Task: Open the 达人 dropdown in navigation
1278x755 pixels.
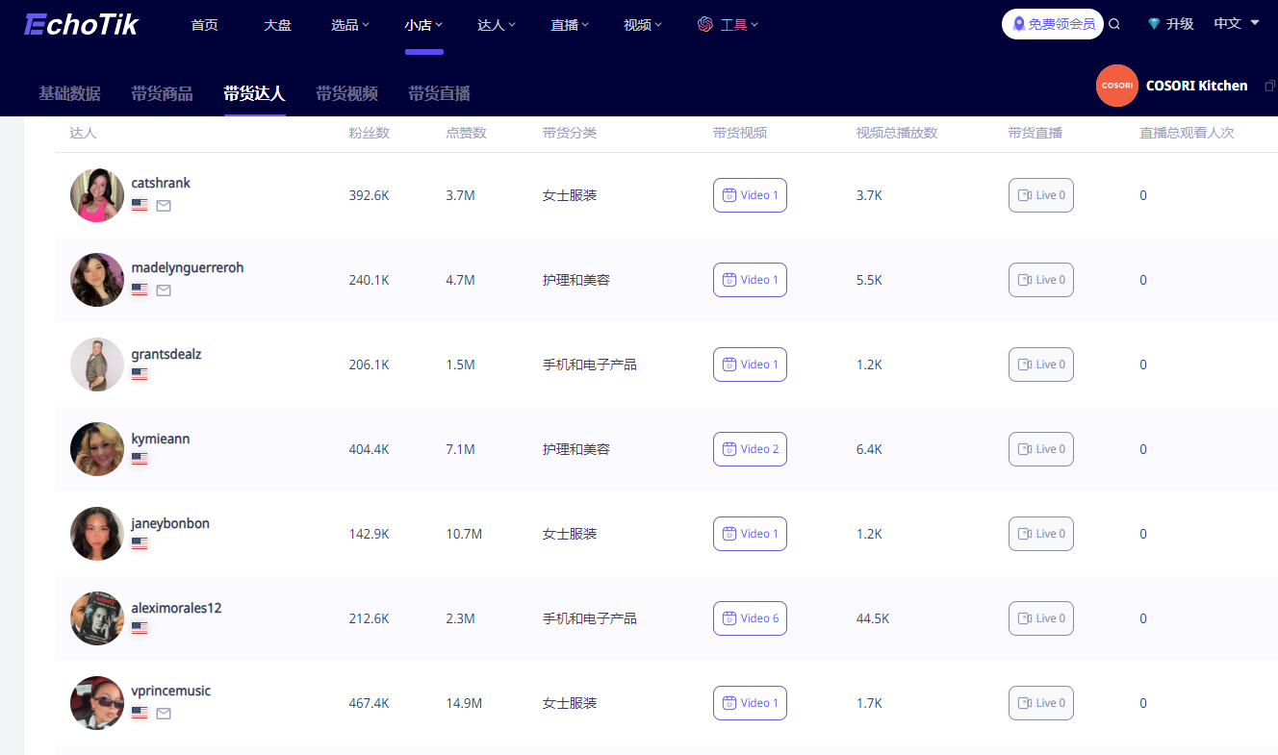Action: click(x=497, y=25)
